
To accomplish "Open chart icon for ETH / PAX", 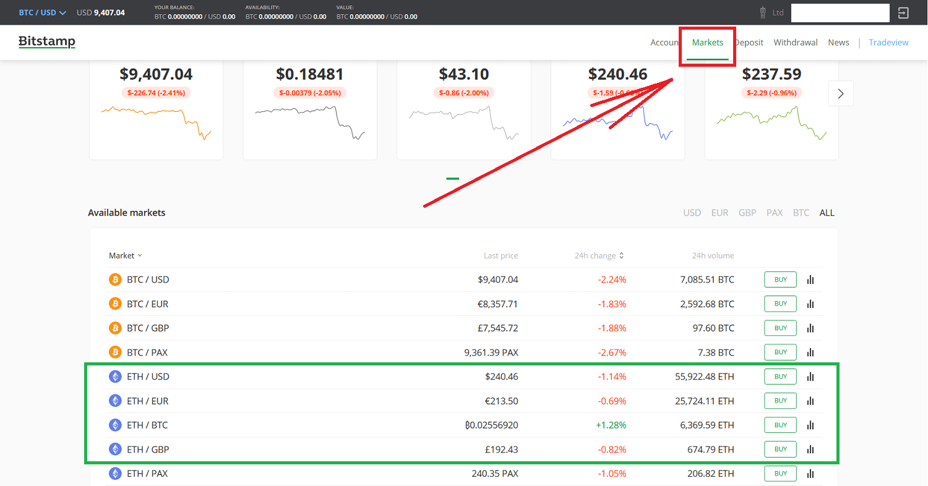I will (810, 474).
